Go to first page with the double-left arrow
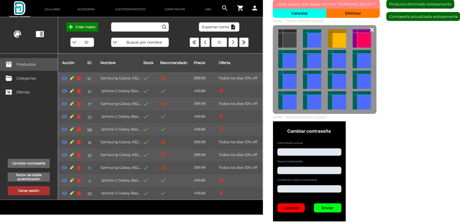460x222 pixels. click(194, 42)
